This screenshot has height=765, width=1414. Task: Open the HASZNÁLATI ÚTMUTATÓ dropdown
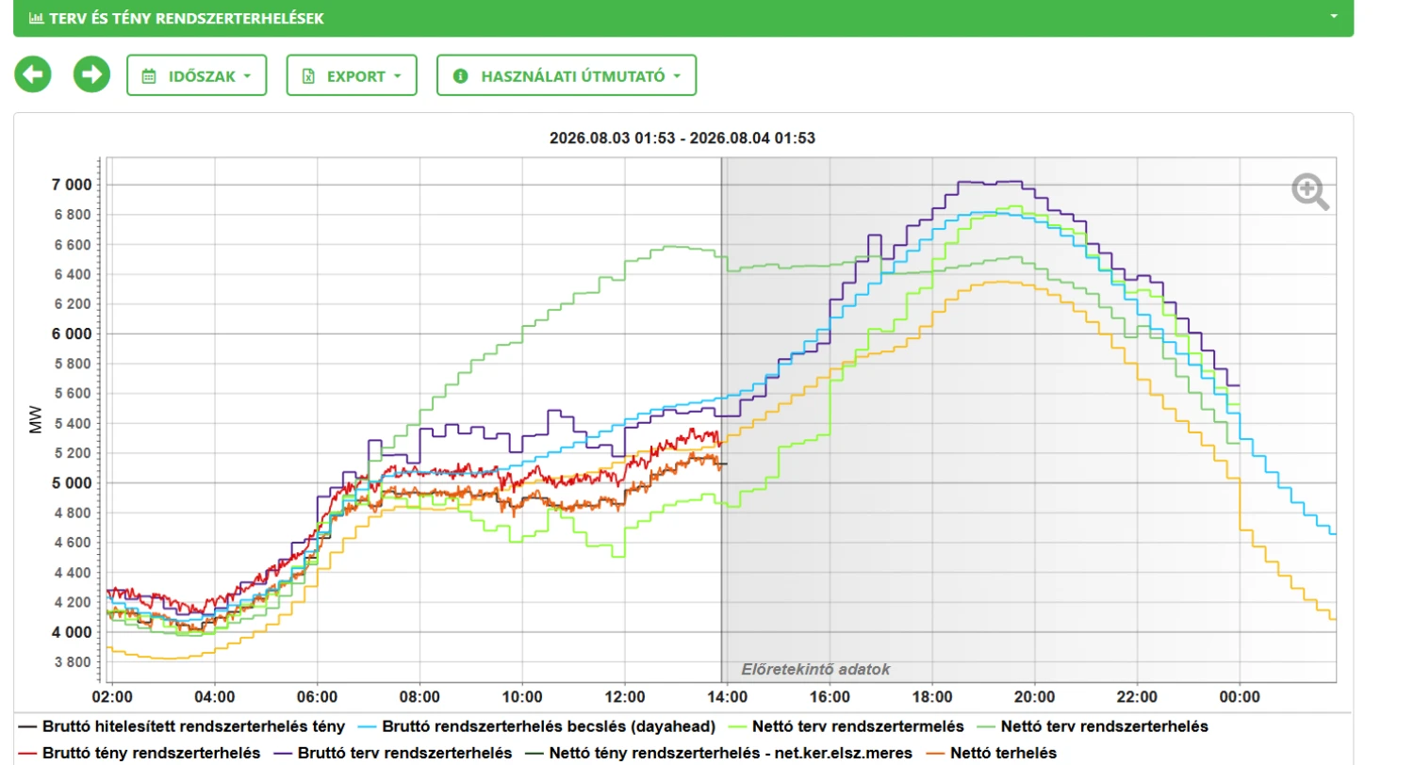coord(567,75)
